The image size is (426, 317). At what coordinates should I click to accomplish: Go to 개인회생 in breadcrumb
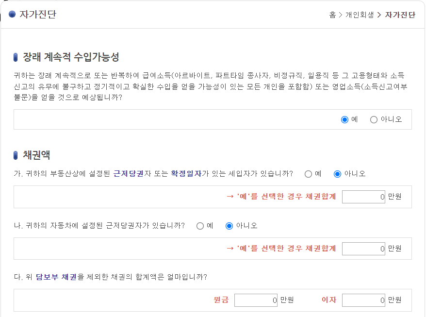(x=360, y=15)
